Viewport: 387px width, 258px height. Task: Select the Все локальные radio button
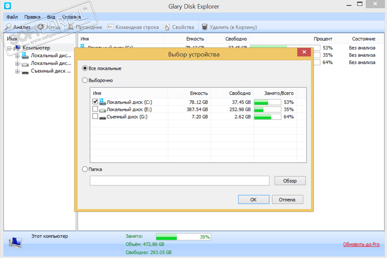[85, 68]
